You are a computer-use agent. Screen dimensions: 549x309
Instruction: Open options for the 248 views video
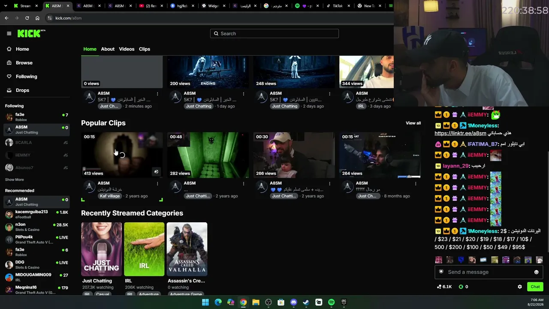click(x=330, y=94)
